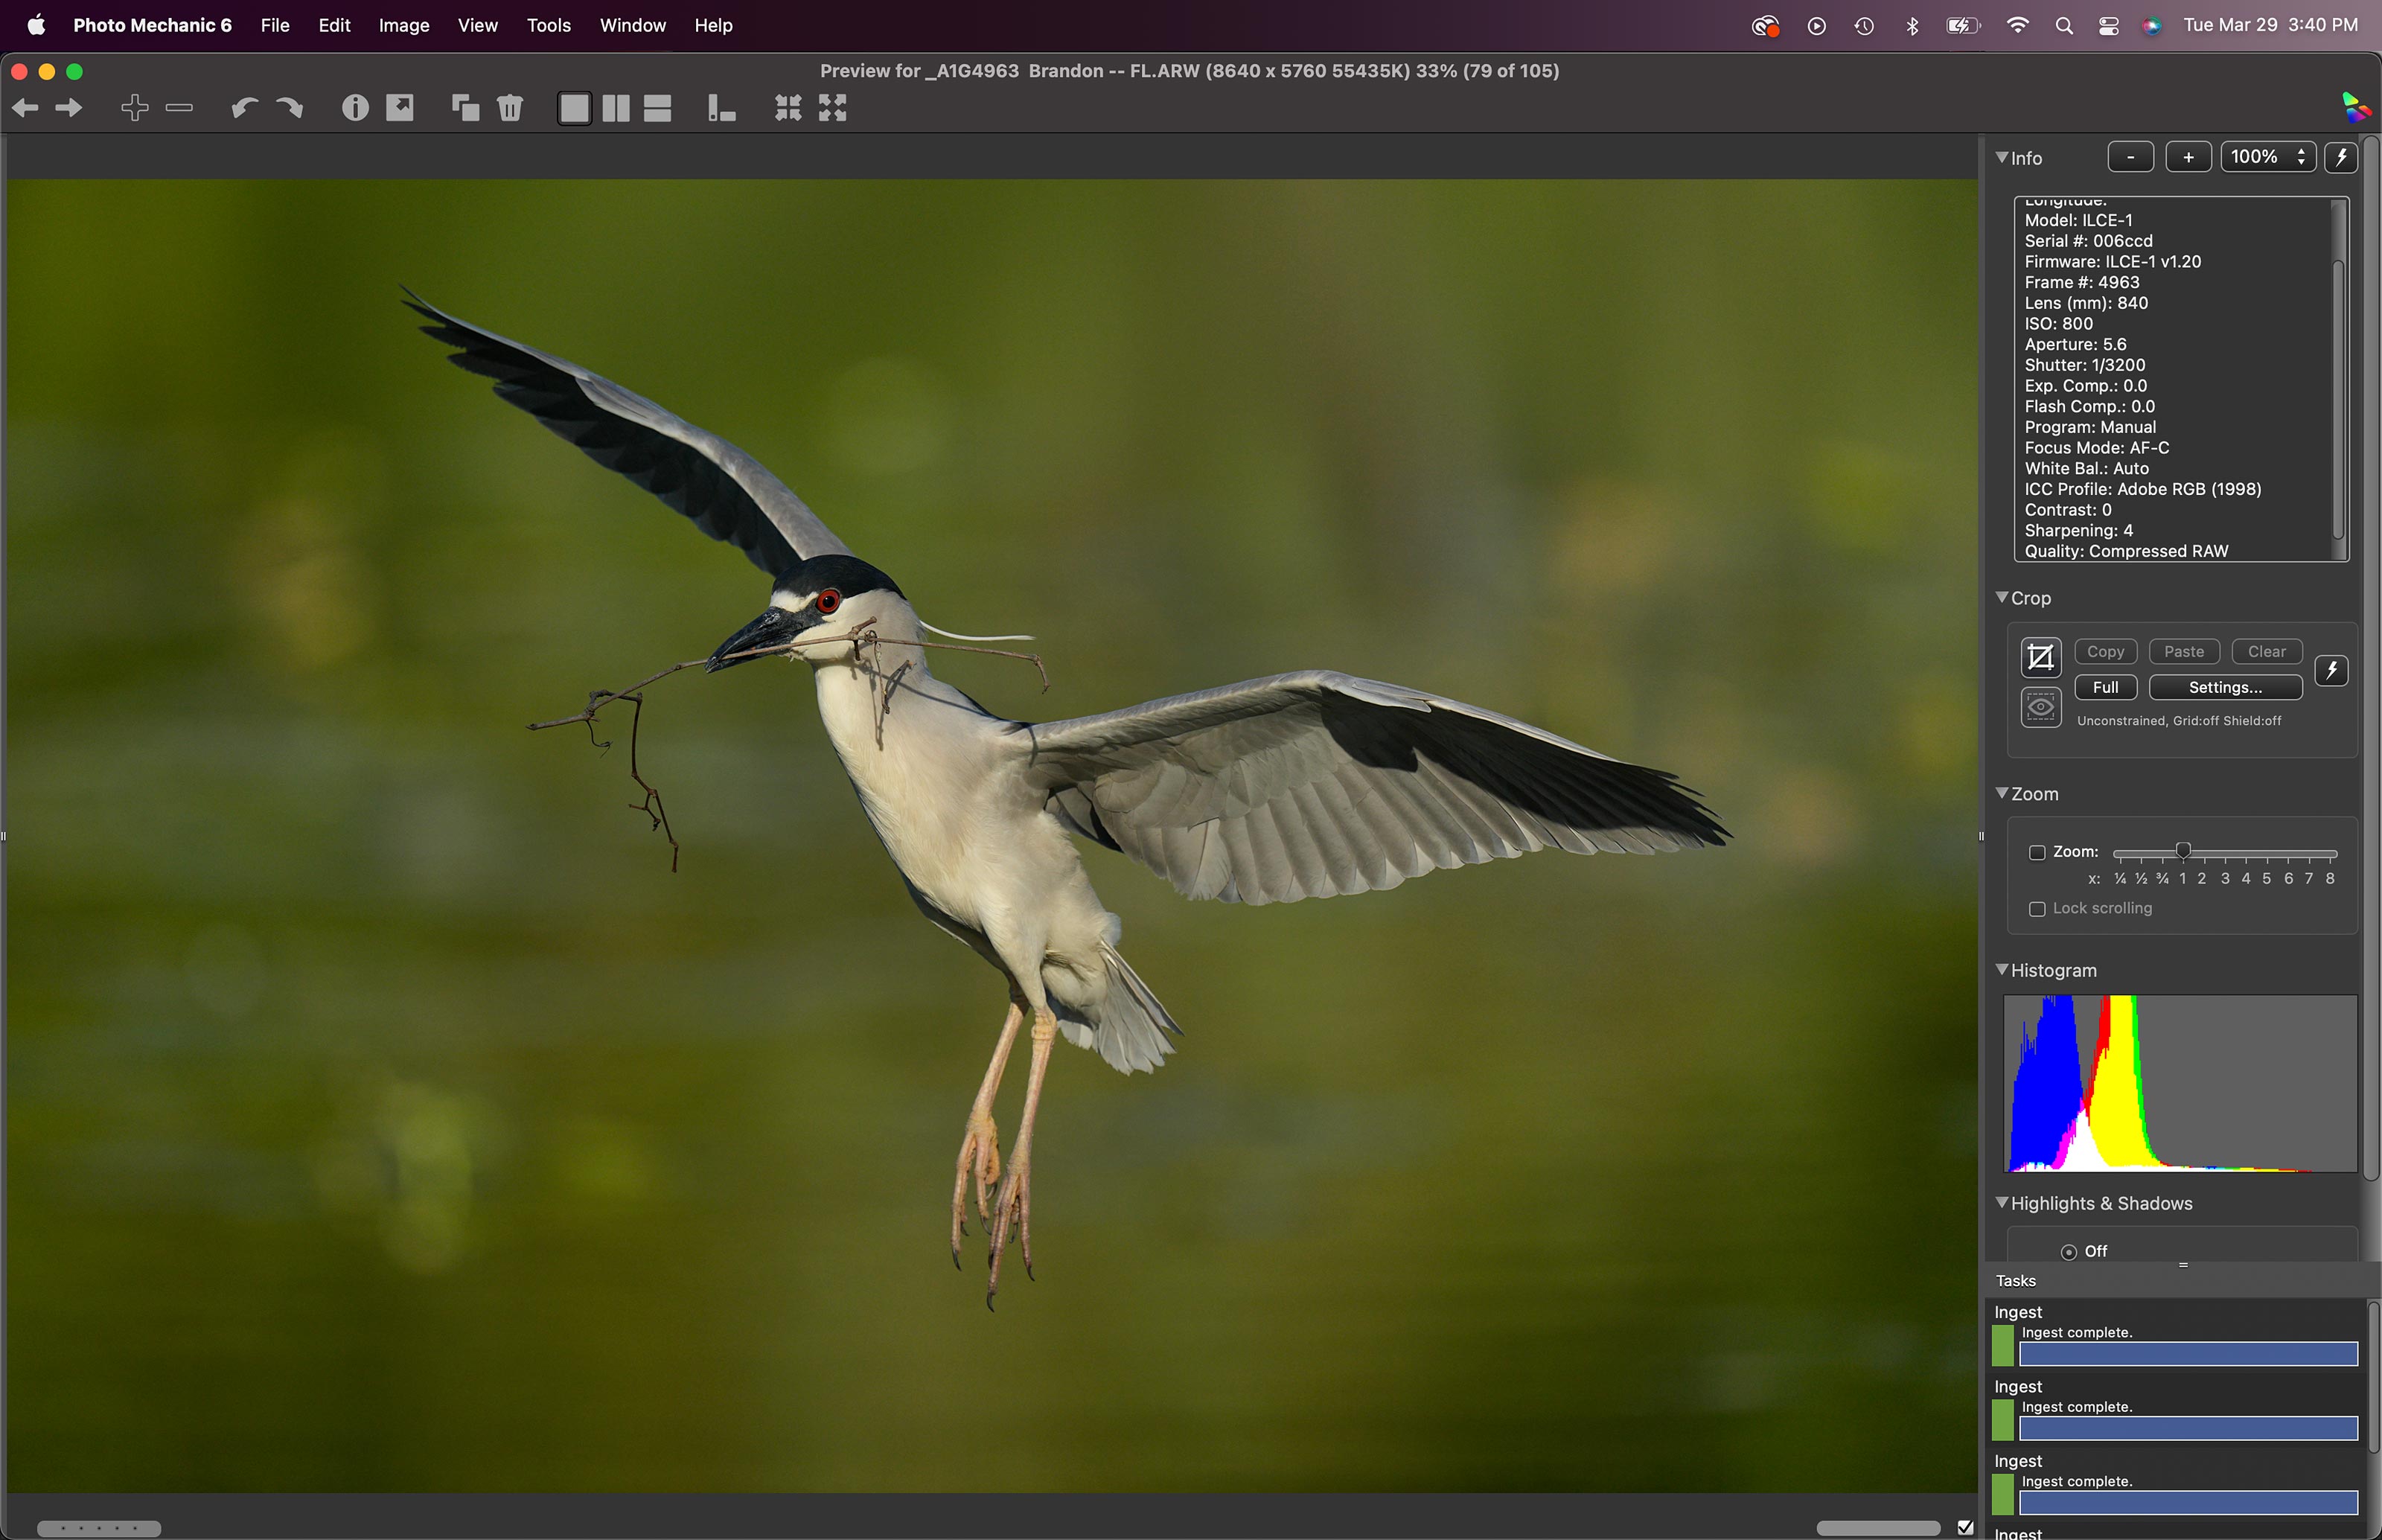Click the copy image icon
Screen dimensions: 2382x1540
[465, 108]
